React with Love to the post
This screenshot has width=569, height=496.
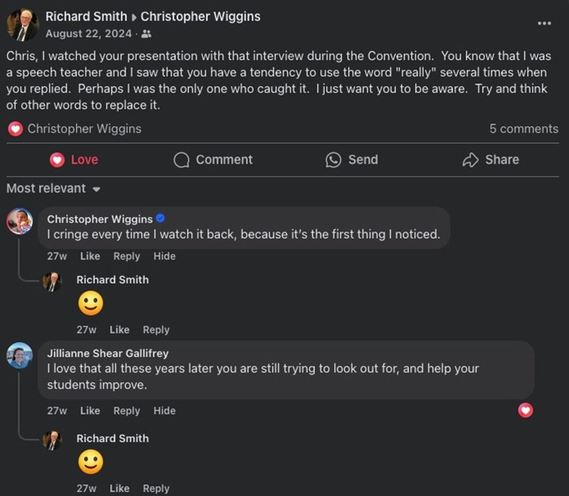pos(74,159)
